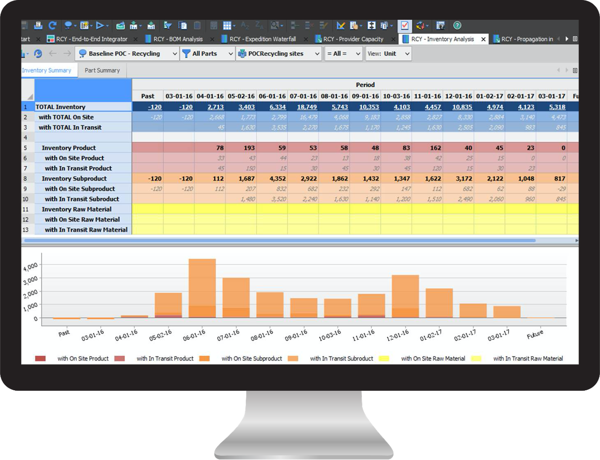Click the print icon in the toolbar
This screenshot has height=460, width=600.
pyautogui.click(x=38, y=25)
